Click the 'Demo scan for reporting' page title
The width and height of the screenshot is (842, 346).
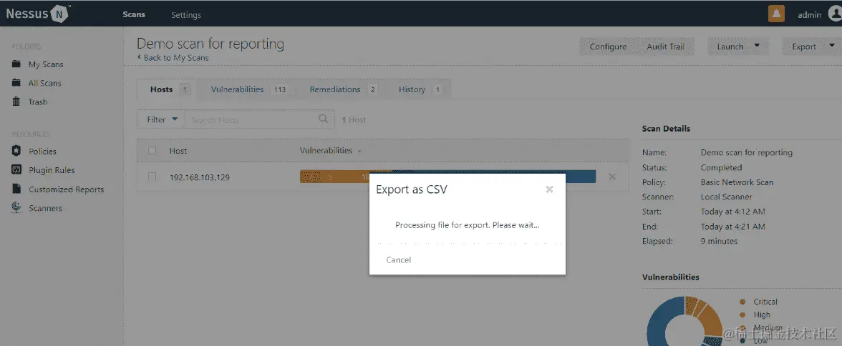(210, 44)
